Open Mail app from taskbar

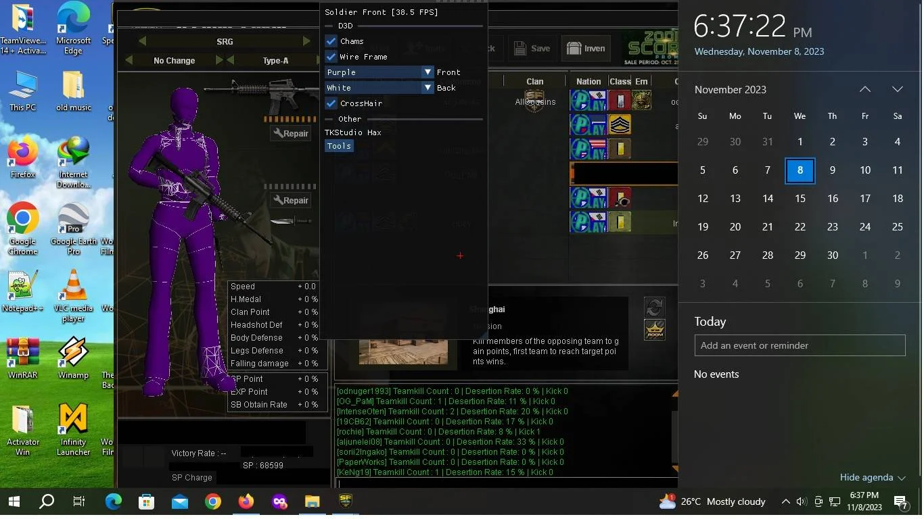[x=180, y=501]
